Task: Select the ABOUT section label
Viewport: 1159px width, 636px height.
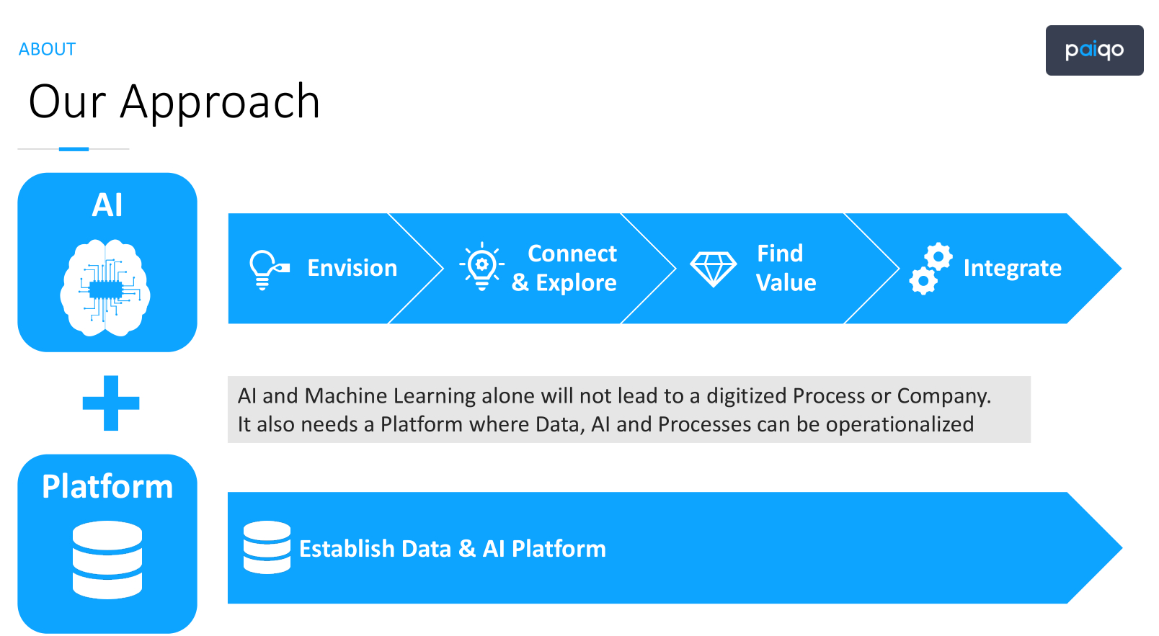Action: click(x=47, y=49)
